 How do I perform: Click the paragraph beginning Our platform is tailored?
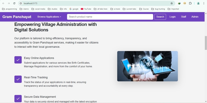[56, 43]
